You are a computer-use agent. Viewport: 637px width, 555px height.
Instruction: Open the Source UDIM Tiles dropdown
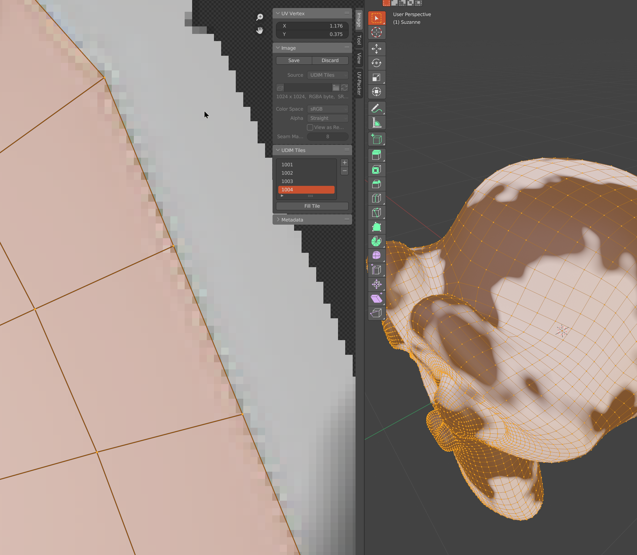click(327, 75)
